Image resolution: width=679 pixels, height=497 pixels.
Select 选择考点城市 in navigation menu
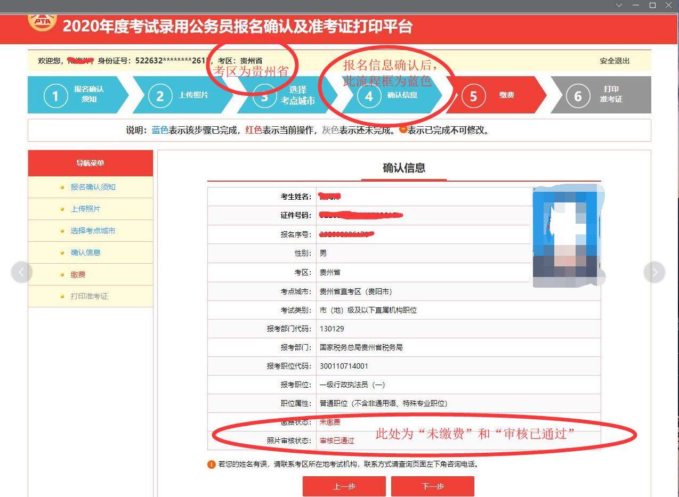pos(93,231)
